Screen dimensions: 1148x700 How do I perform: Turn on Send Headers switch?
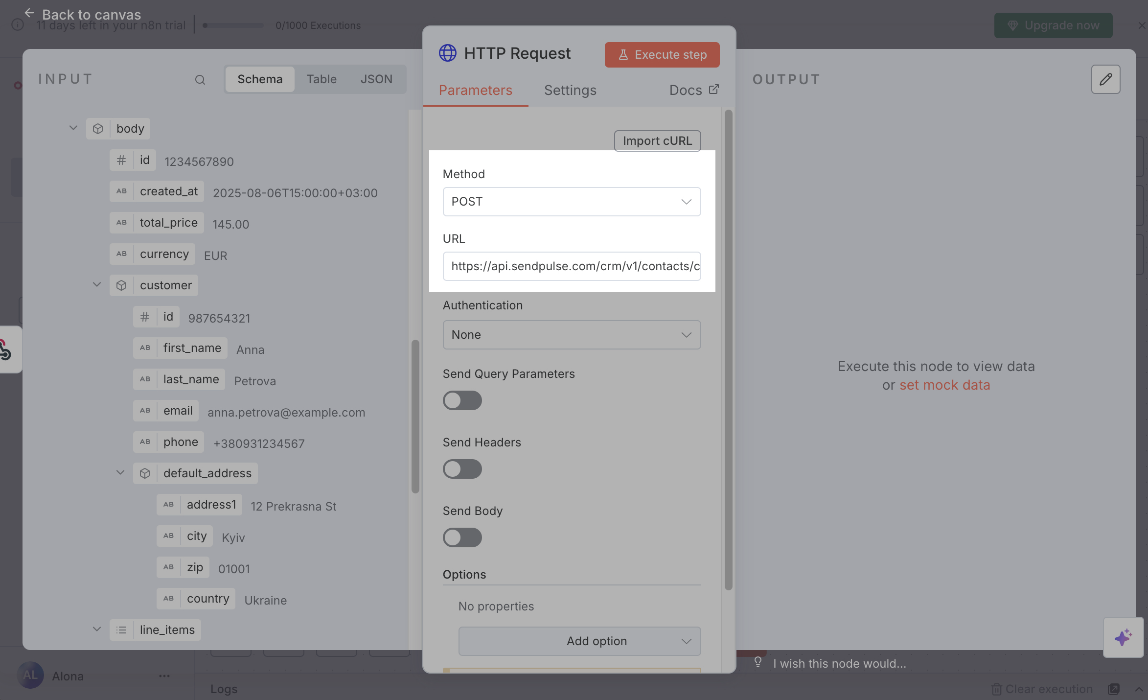[462, 469]
